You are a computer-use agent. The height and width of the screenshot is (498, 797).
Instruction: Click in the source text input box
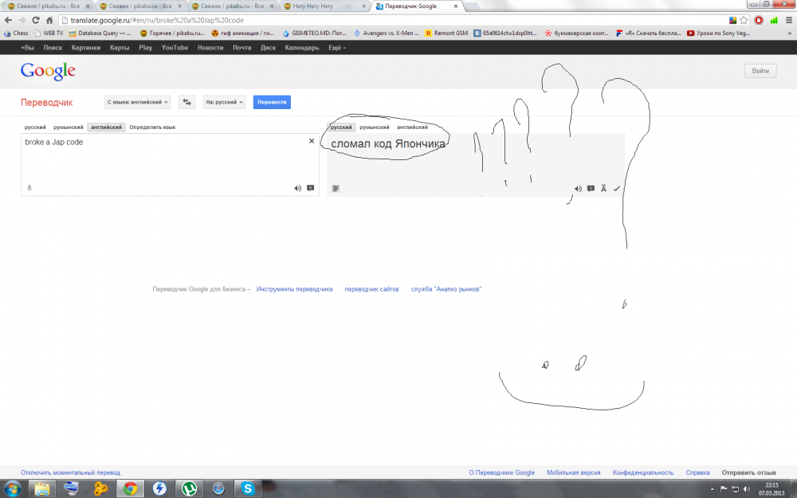(170, 164)
